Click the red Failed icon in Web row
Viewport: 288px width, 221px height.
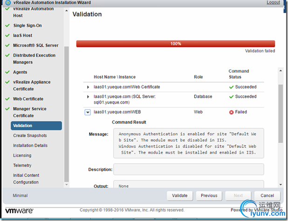click(x=231, y=112)
